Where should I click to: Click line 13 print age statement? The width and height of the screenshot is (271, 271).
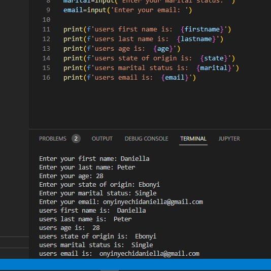pyautogui.click(x=122, y=49)
